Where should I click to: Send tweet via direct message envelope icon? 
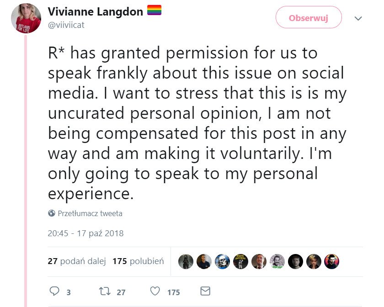click(205, 291)
